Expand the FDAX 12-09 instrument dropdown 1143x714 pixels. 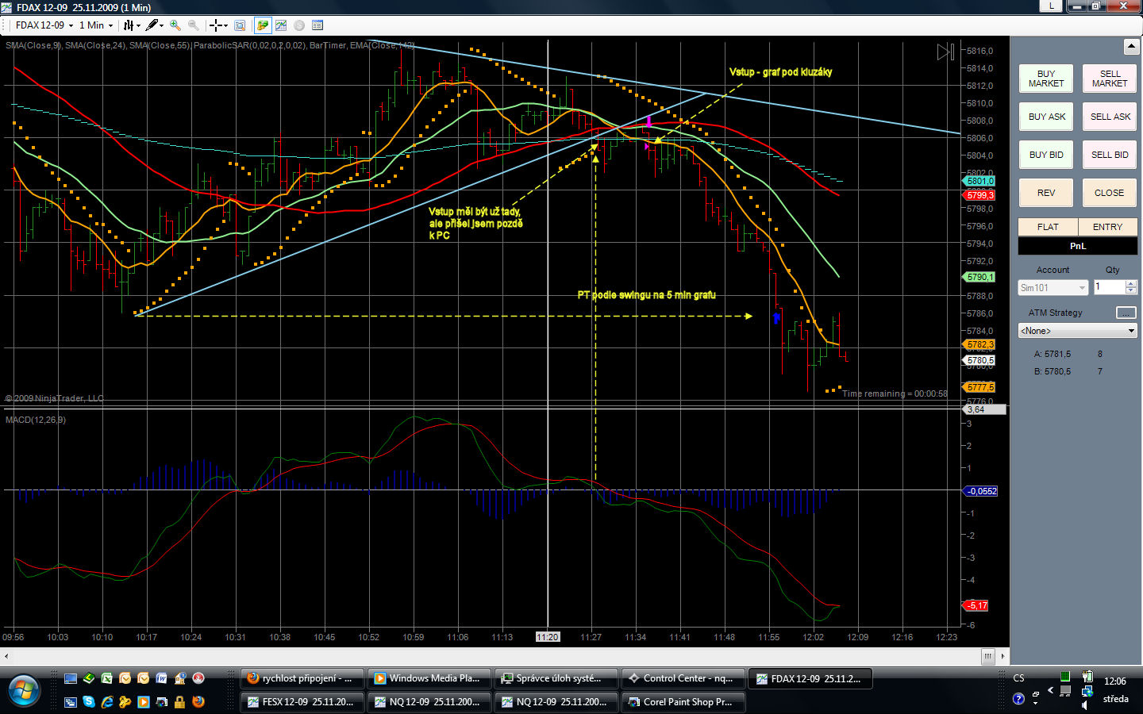click(x=44, y=25)
